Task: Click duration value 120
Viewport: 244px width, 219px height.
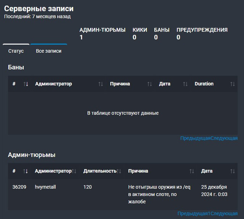Action: pos(87,187)
